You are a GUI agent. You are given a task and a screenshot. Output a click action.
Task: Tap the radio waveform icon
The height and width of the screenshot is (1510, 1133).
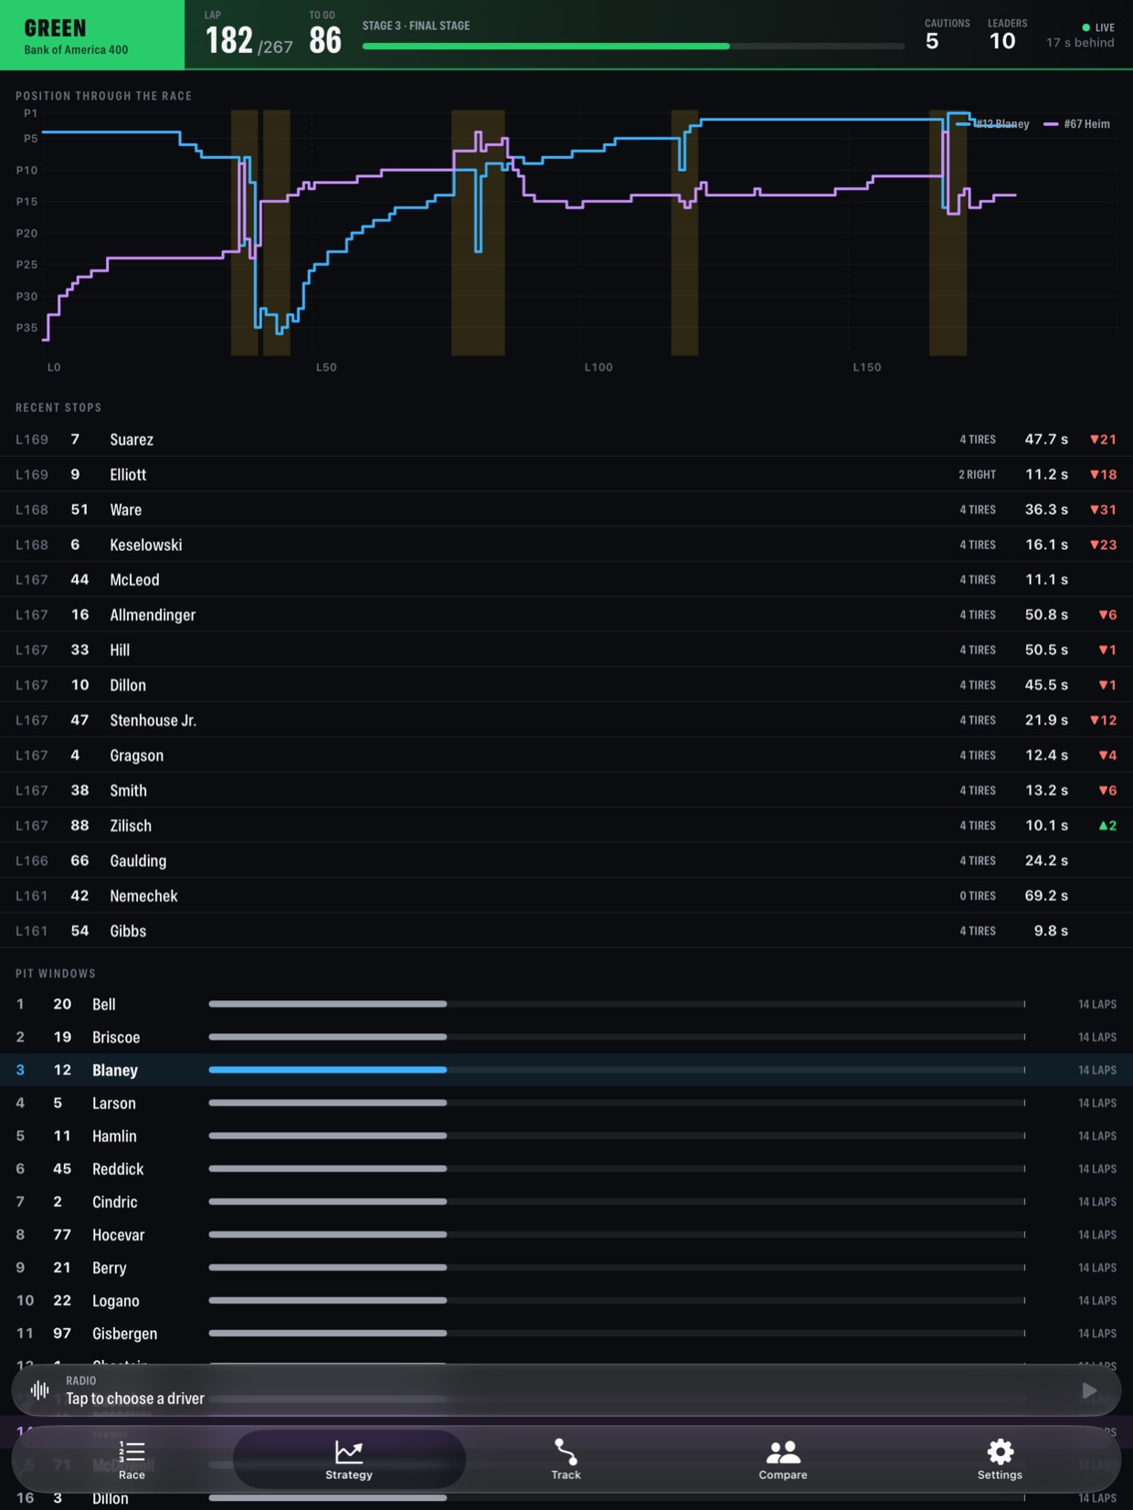pyautogui.click(x=40, y=1389)
